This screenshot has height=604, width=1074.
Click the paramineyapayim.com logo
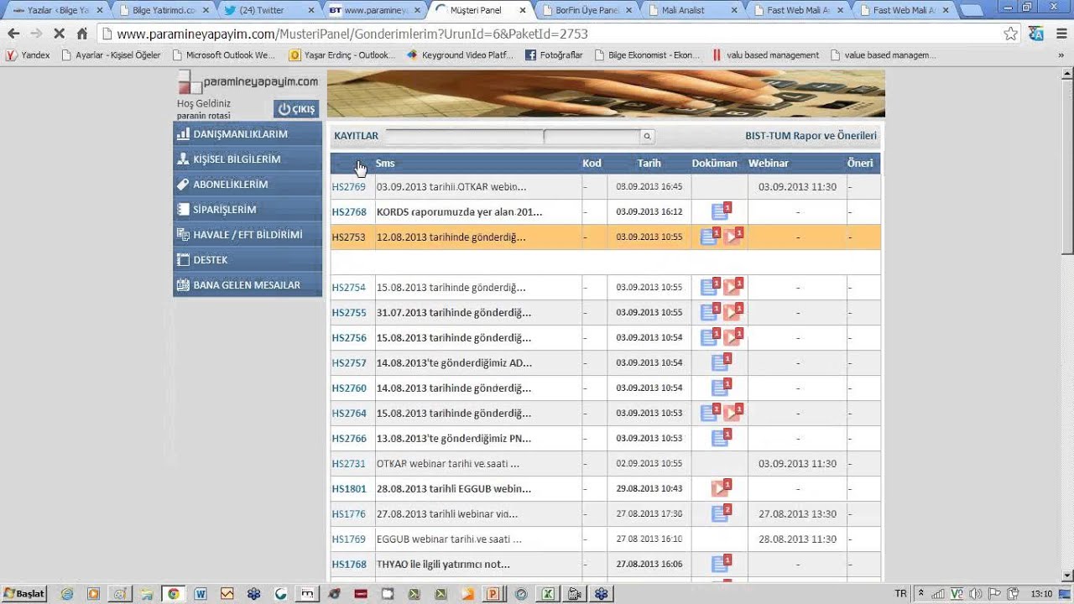(x=248, y=82)
